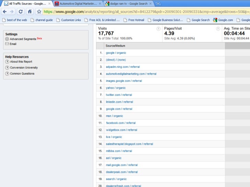Click the Source/Medium column header
The height and width of the screenshot is (187, 250).
click(115, 46)
